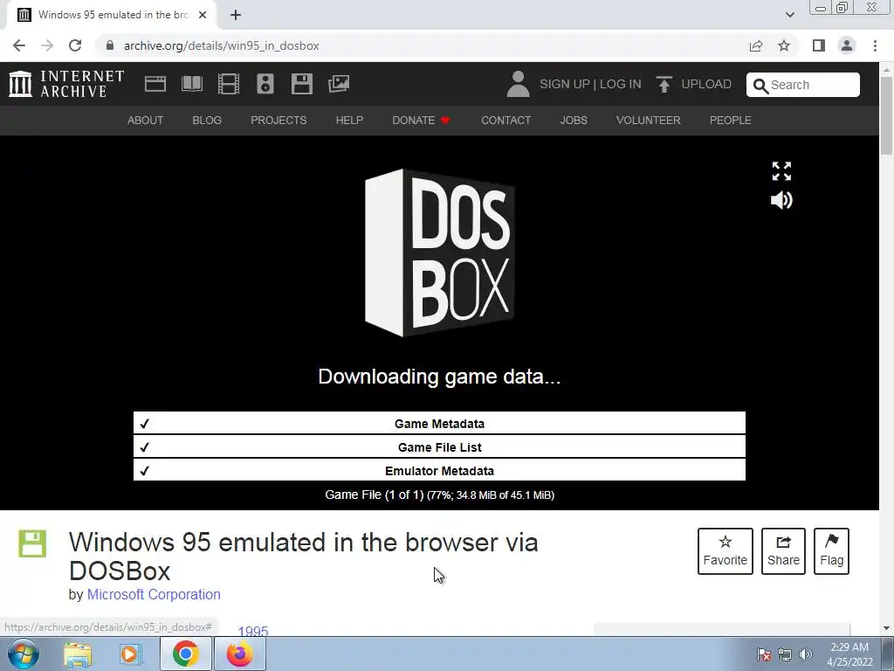Open the Images icon in header
Screen dimensions: 894x671
339,84
